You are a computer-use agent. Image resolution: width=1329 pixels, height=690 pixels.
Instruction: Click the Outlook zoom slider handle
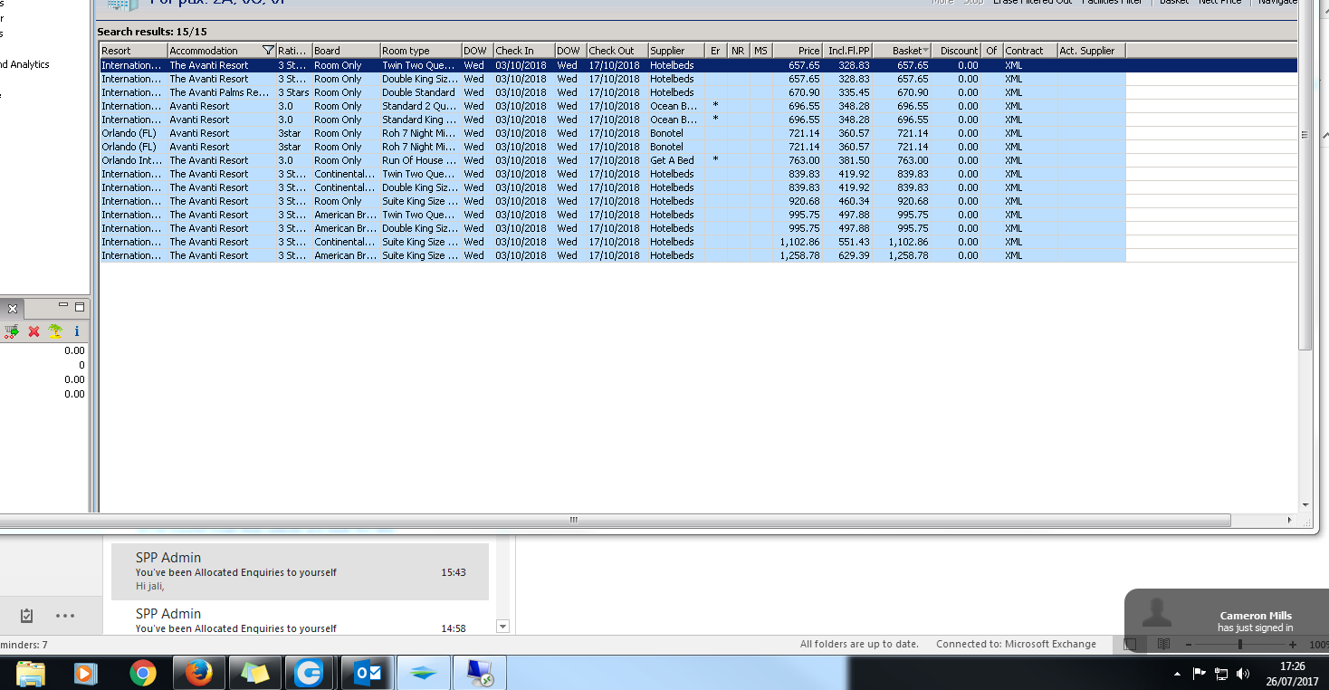1240,645
